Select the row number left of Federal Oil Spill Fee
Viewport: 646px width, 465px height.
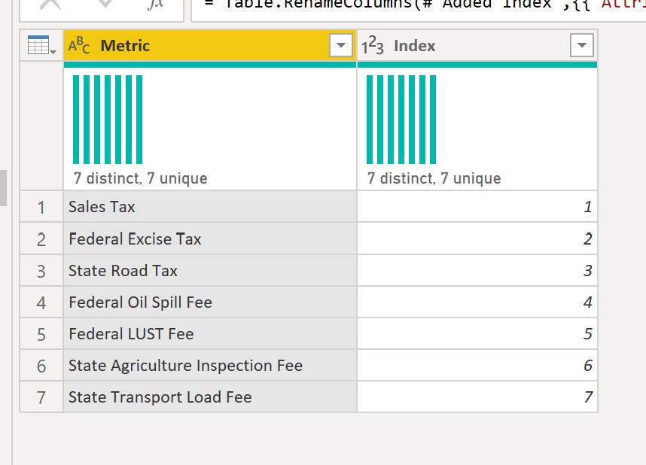pos(41,302)
